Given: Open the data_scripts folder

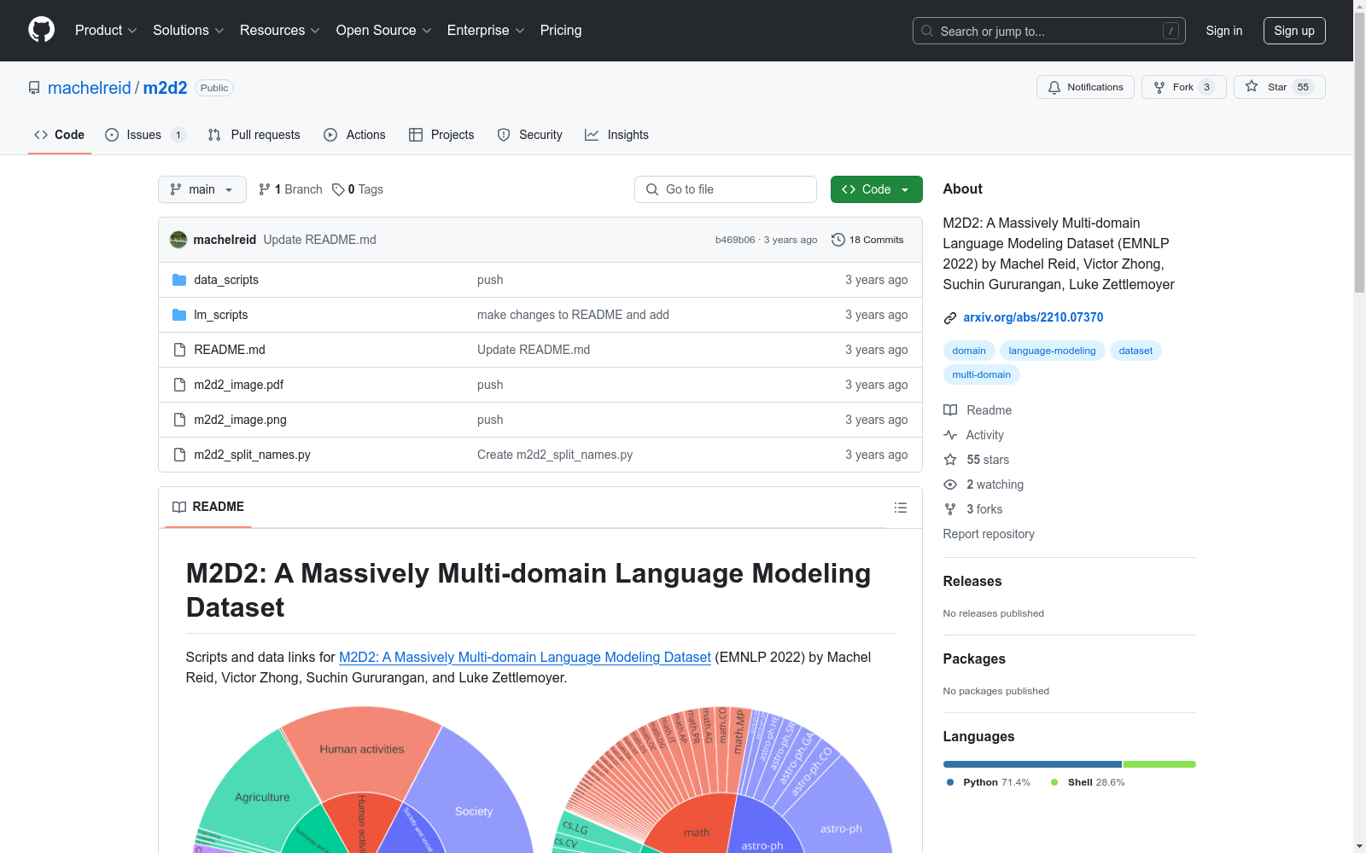Looking at the screenshot, I should [226, 280].
